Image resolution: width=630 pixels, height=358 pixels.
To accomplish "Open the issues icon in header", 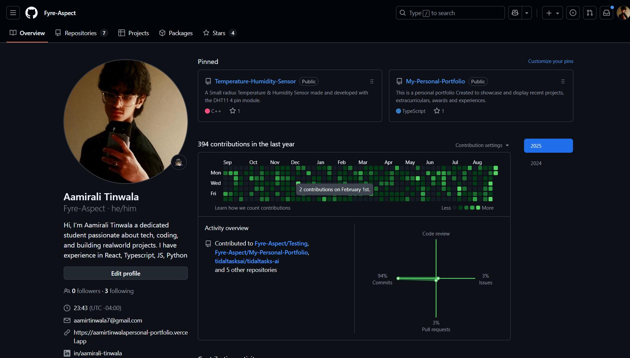I will pyautogui.click(x=573, y=13).
